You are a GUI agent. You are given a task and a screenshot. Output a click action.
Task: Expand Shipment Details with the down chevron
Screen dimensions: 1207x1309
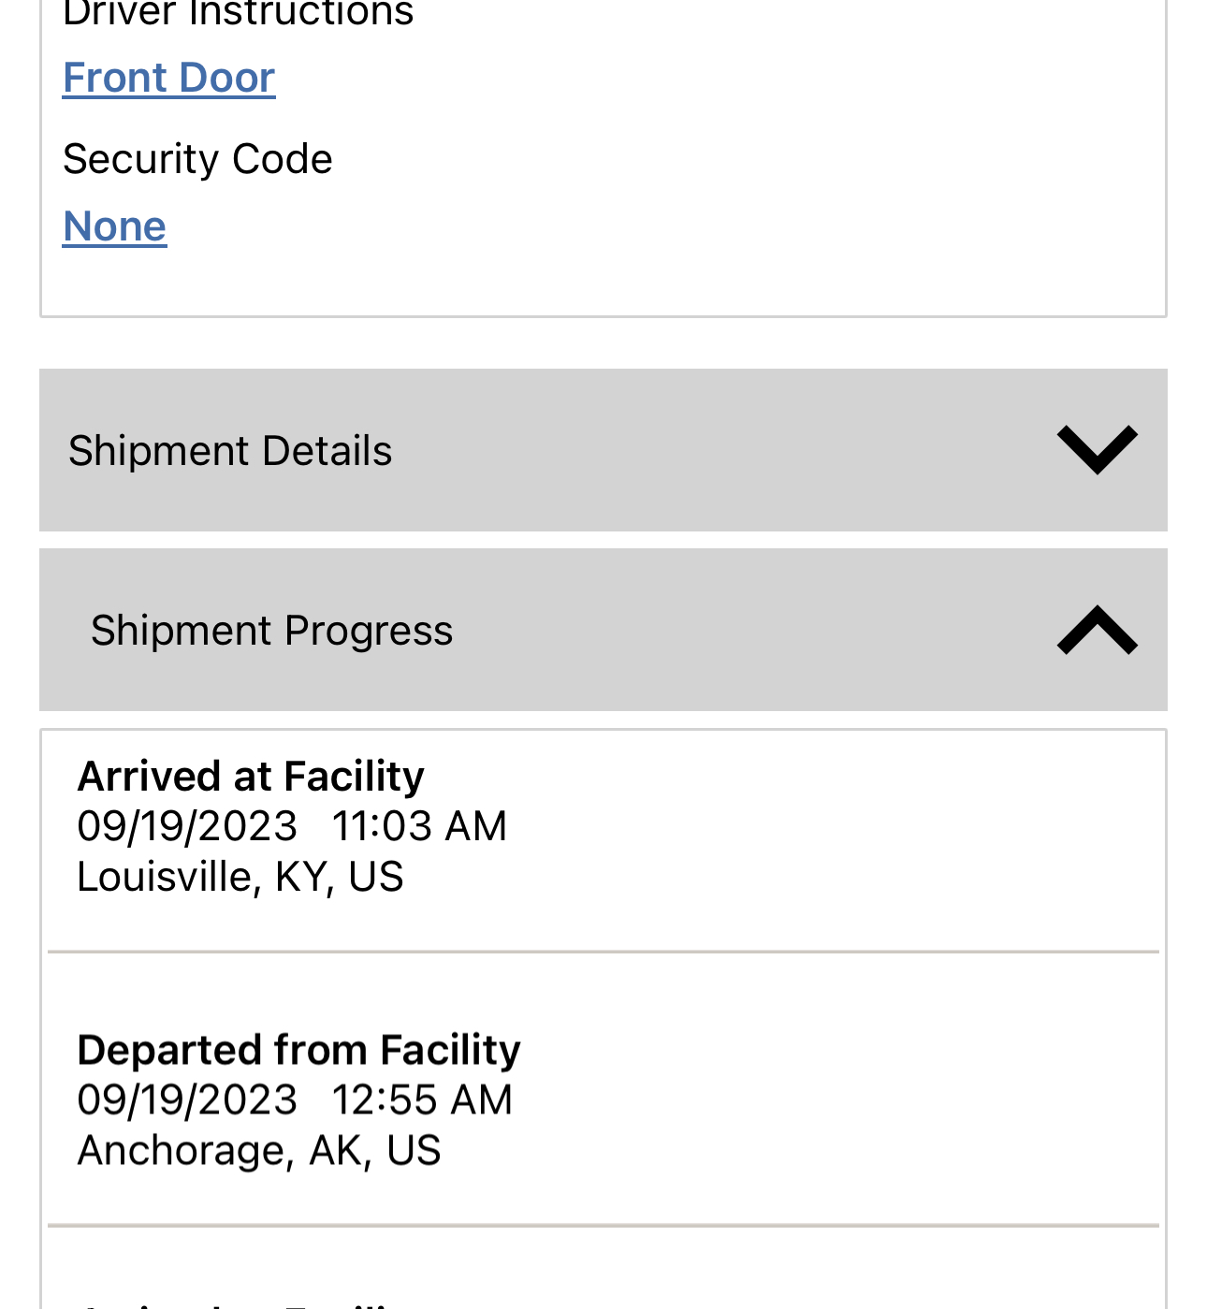coord(1097,450)
